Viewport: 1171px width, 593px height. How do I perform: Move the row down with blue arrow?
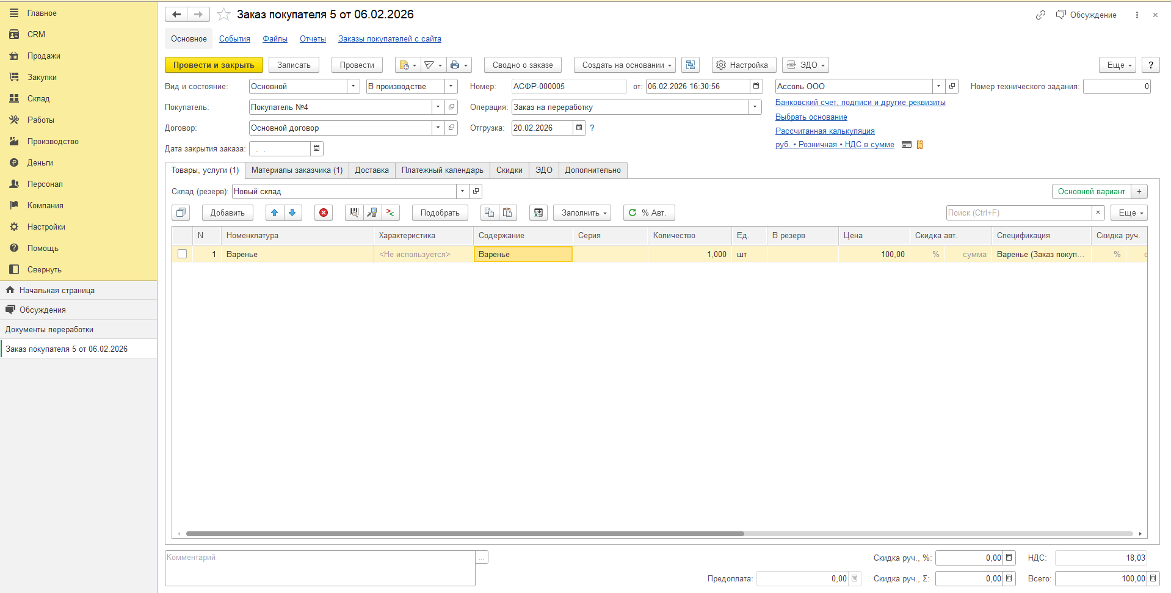point(292,213)
